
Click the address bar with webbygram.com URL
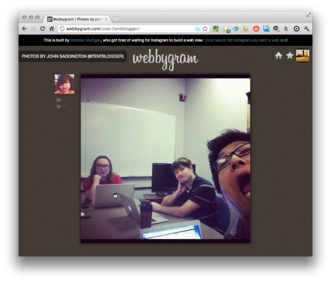click(x=133, y=29)
